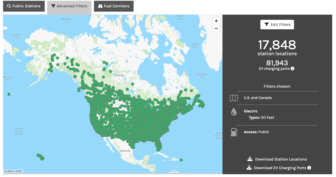Zoom in the map with plus button
Screen dimensions: 336x177
(x=216, y=21)
